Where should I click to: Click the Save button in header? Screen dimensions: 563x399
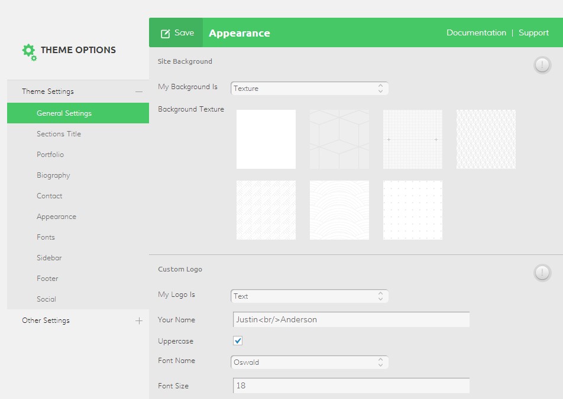pos(176,33)
